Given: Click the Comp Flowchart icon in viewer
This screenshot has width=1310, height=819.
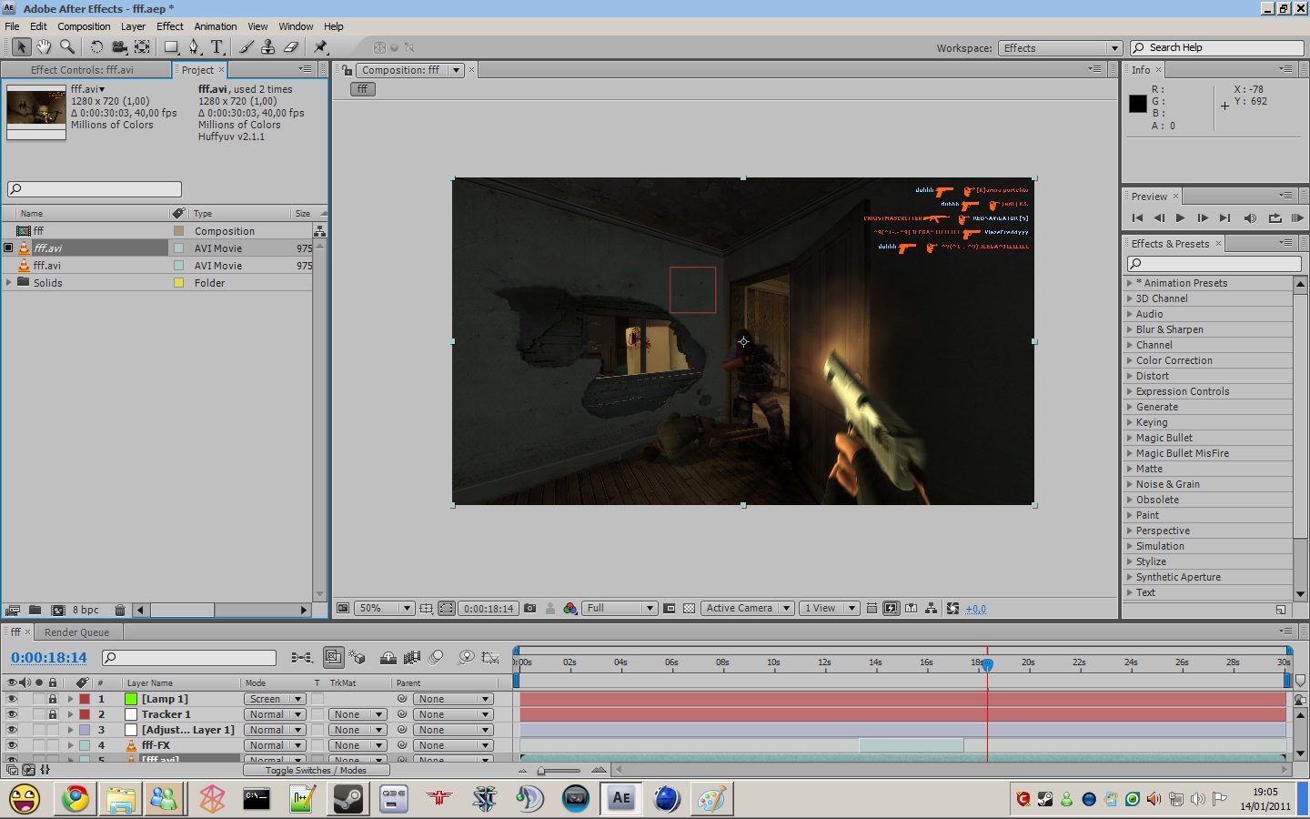Looking at the screenshot, I should tap(931, 608).
